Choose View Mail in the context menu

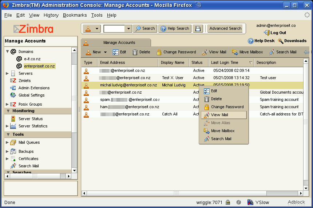(x=224, y=115)
